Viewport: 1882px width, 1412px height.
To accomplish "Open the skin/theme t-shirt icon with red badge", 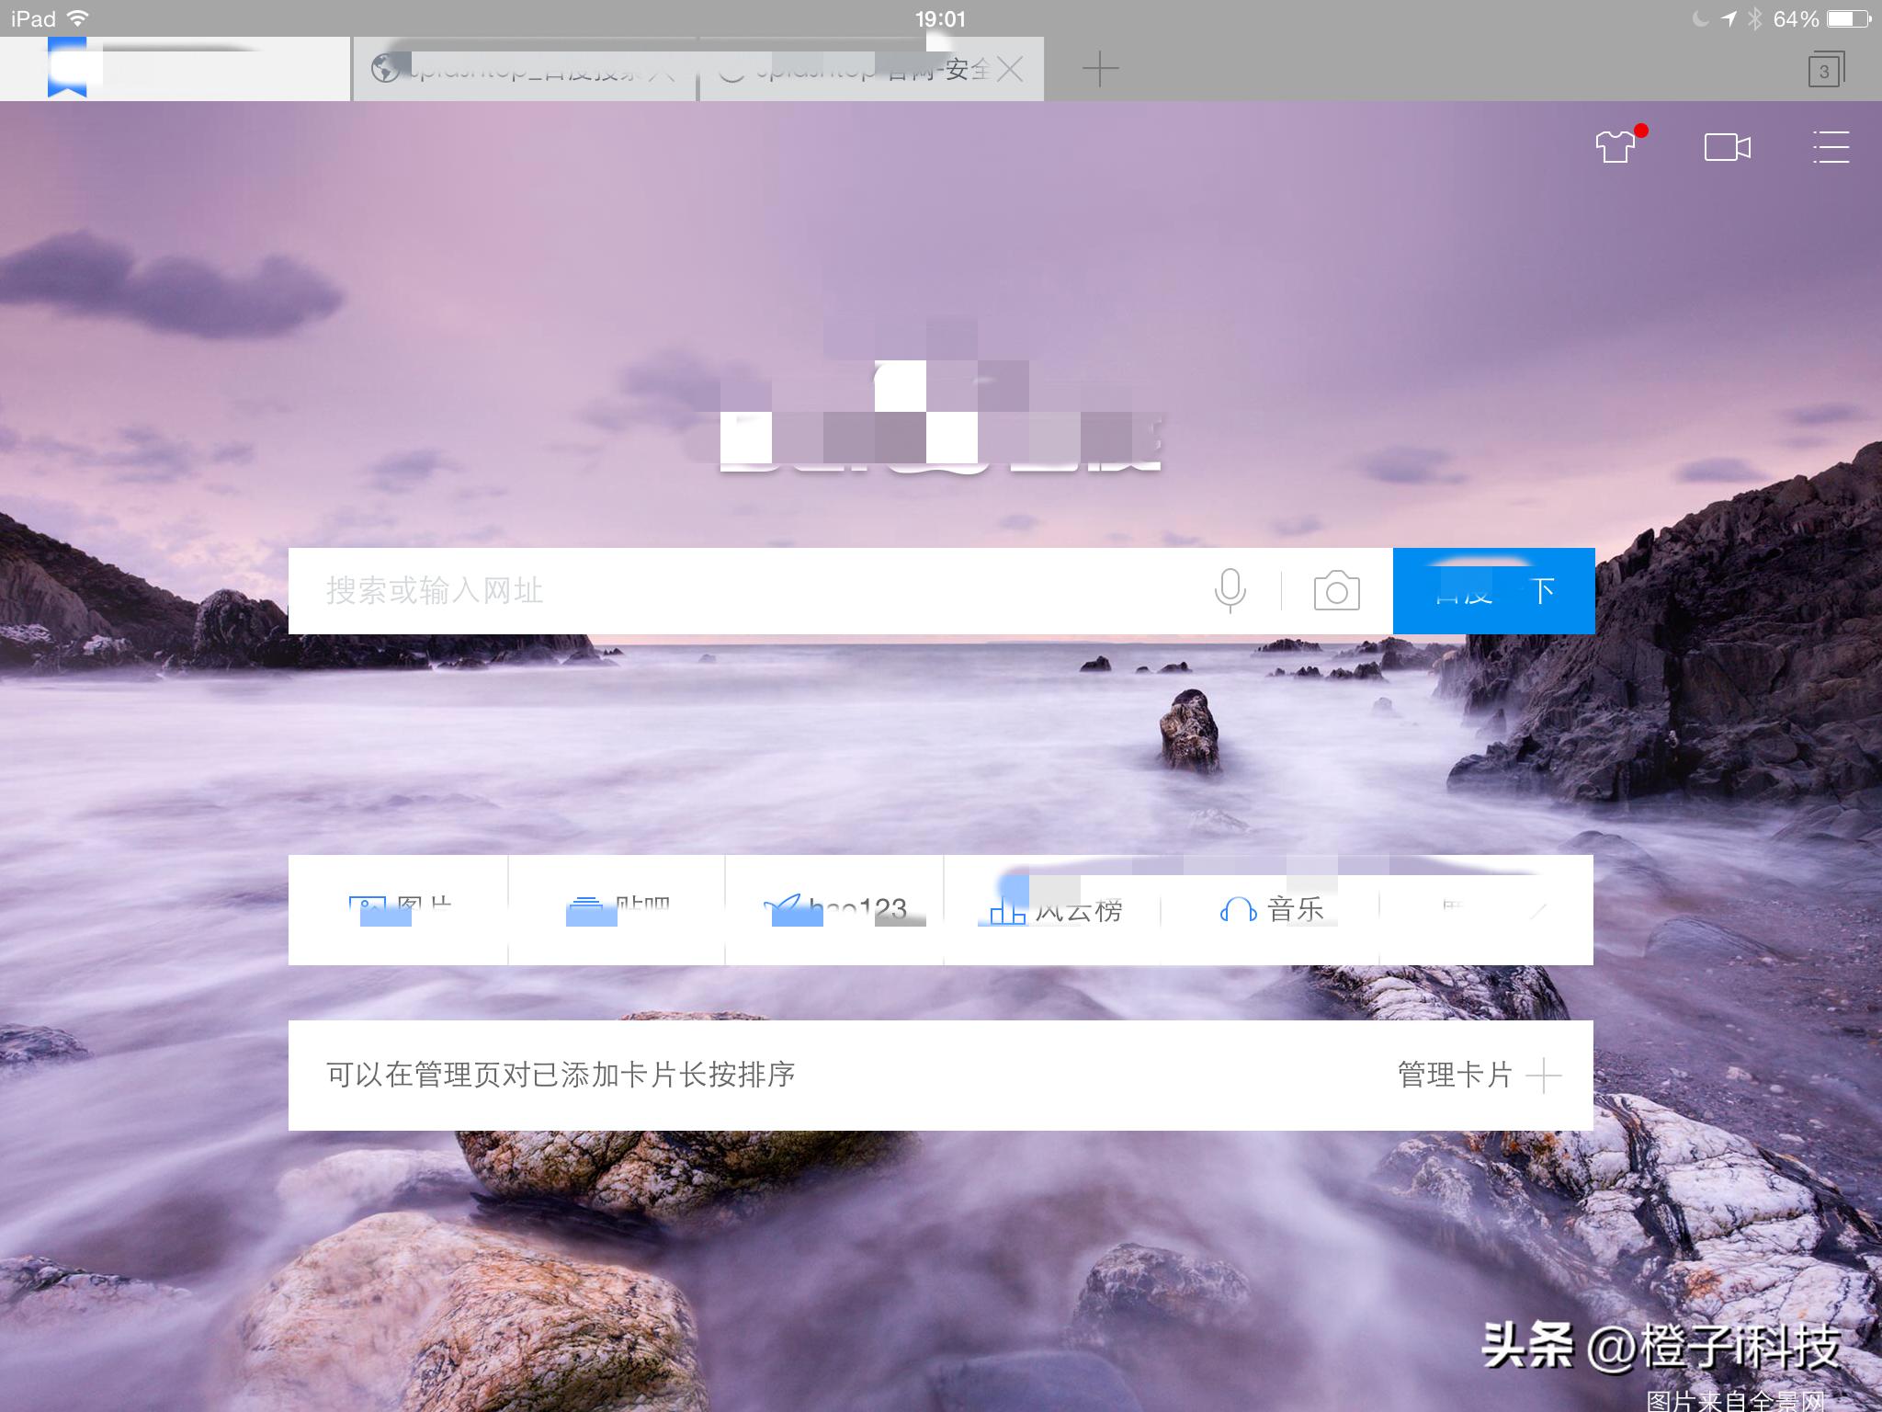I will click(1616, 147).
